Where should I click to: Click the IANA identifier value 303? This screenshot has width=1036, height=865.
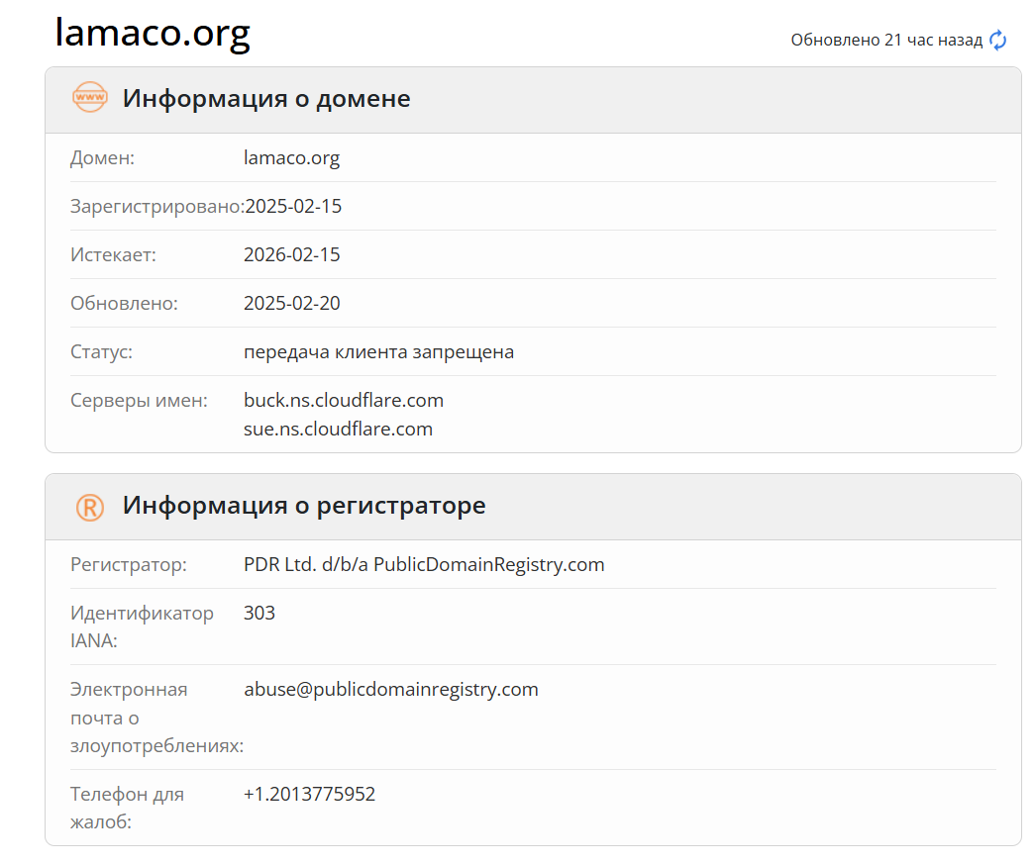(x=259, y=613)
